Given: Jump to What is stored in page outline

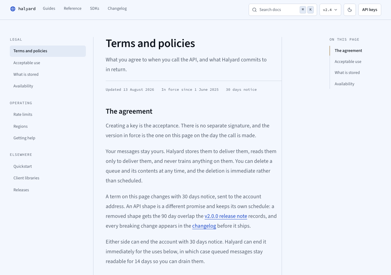Looking at the screenshot, I should (347, 73).
